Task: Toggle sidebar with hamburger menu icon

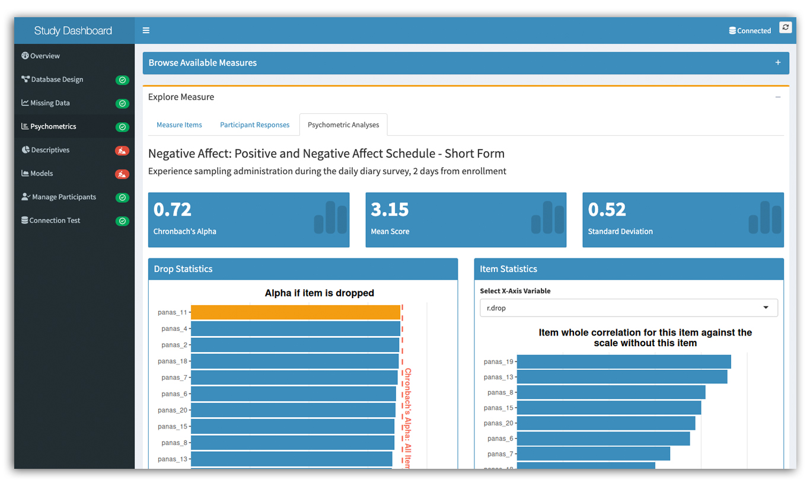Action: [x=146, y=31]
